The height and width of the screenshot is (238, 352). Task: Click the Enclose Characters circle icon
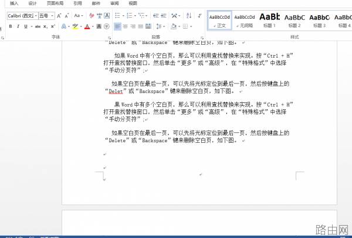(x=107, y=26)
